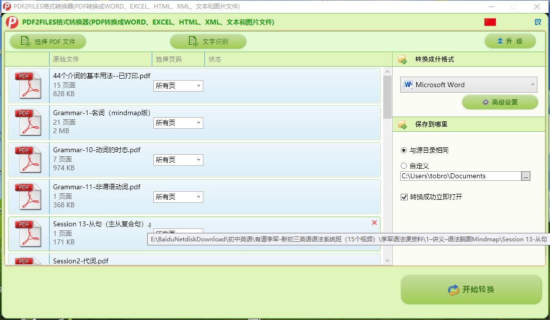Select PDF icon of Grammar-11-非谓语动词 file
This screenshot has width=550, height=320.
click(x=29, y=197)
